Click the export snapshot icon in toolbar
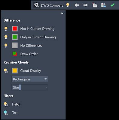 tap(103, 5)
